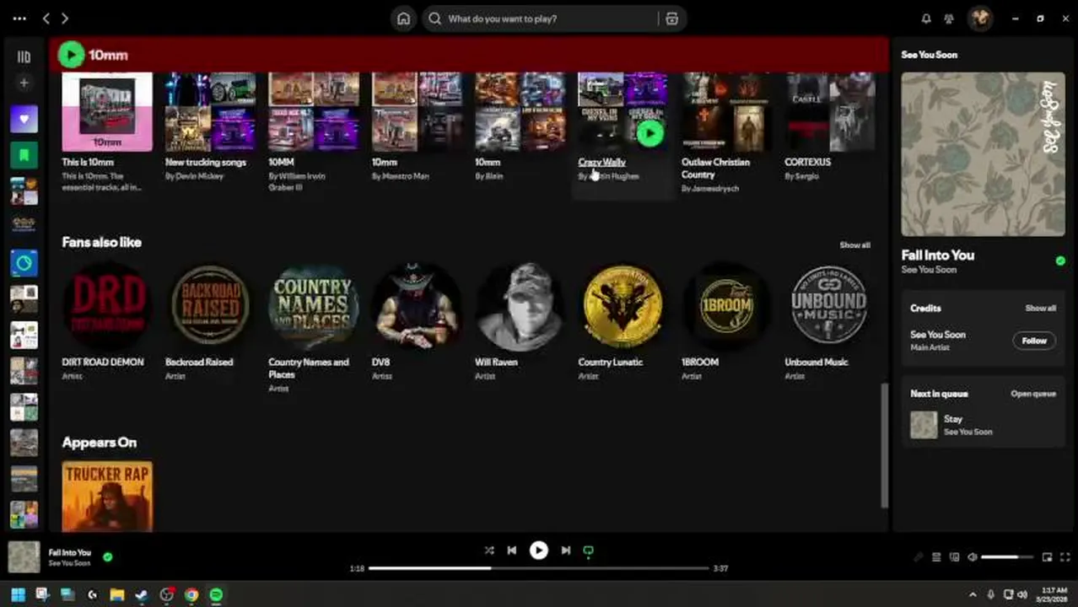Screen dimensions: 1078x607
Task: Open Google Chrome from the taskbar
Action: point(191,594)
